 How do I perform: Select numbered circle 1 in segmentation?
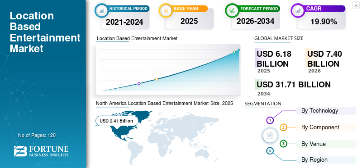click(270, 120)
